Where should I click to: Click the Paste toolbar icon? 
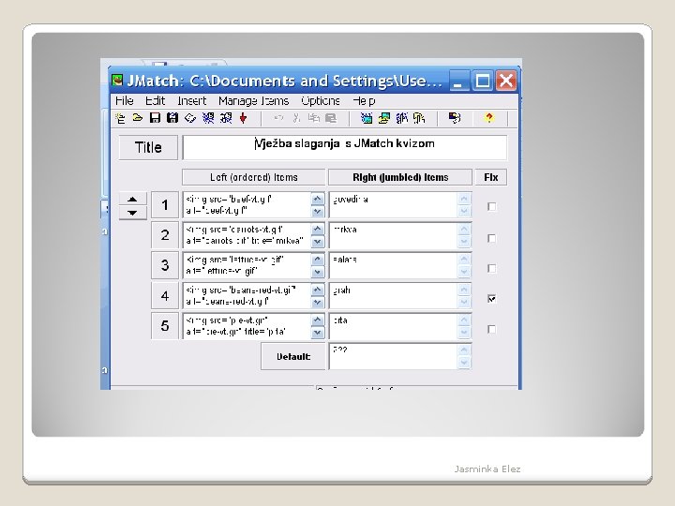(331, 118)
